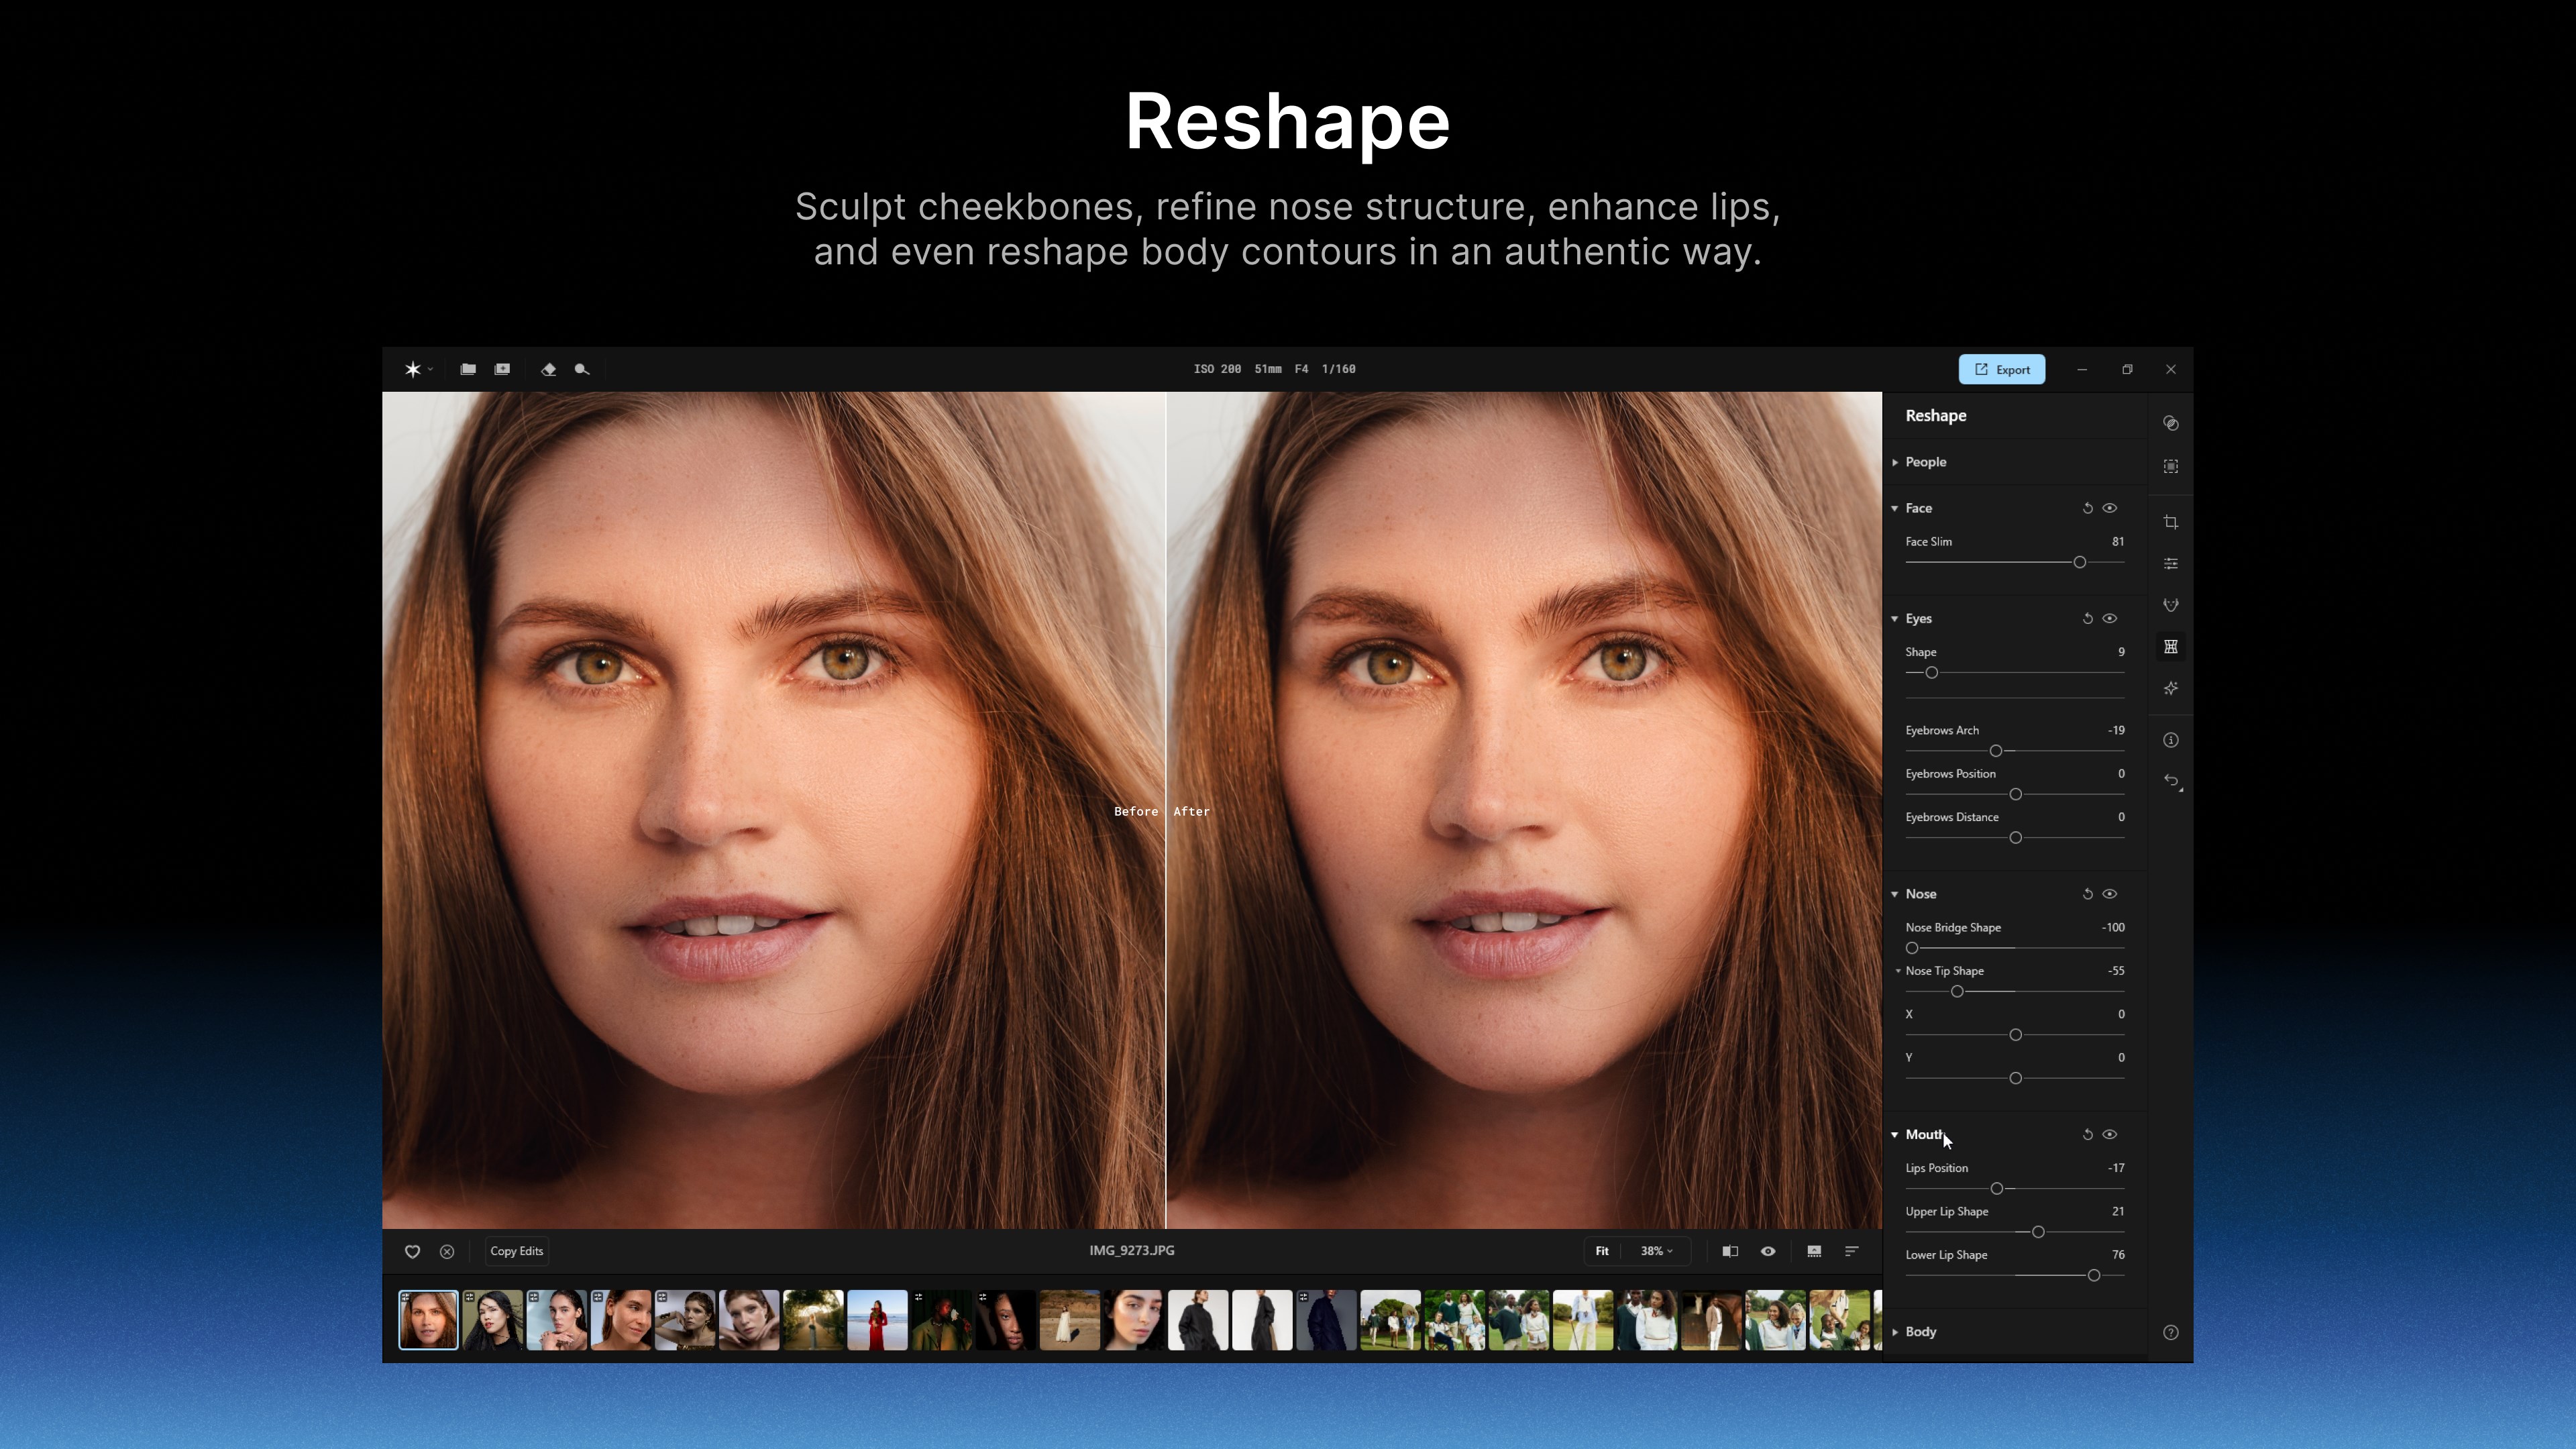Open the Crop tool in right sidebar
The image size is (2576, 1449).
coord(2170,522)
